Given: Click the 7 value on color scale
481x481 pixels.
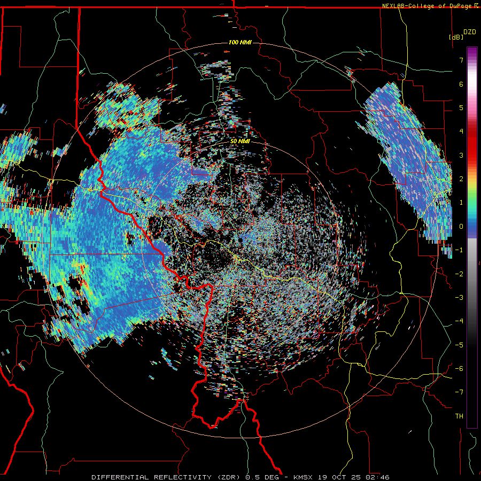Looking at the screenshot, I should click(x=461, y=60).
